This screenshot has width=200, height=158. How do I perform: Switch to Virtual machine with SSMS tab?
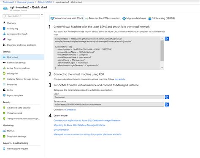point(67,18)
